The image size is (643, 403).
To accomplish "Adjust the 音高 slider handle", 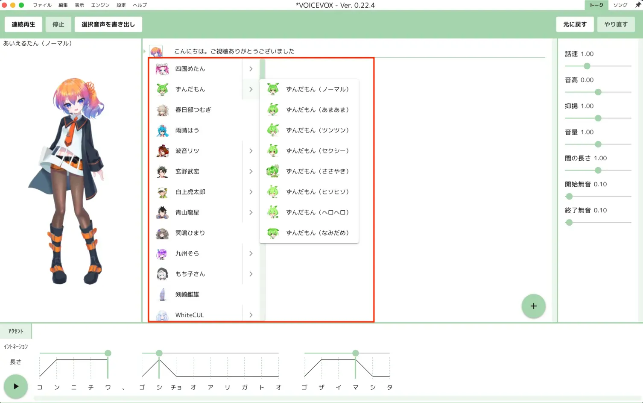I will coord(598,92).
